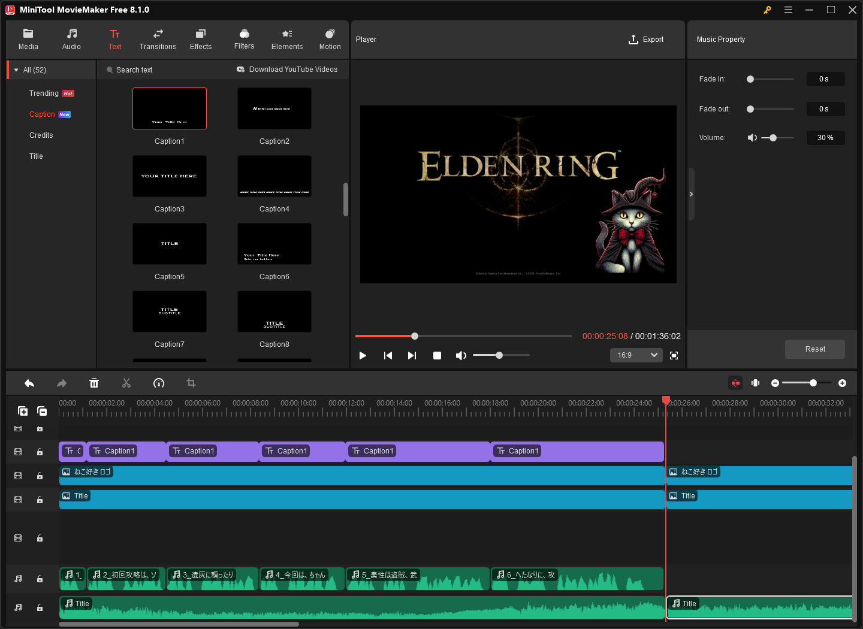Viewport: 863px width, 629px height.
Task: Adjust the music Volume slider
Action: 777,138
